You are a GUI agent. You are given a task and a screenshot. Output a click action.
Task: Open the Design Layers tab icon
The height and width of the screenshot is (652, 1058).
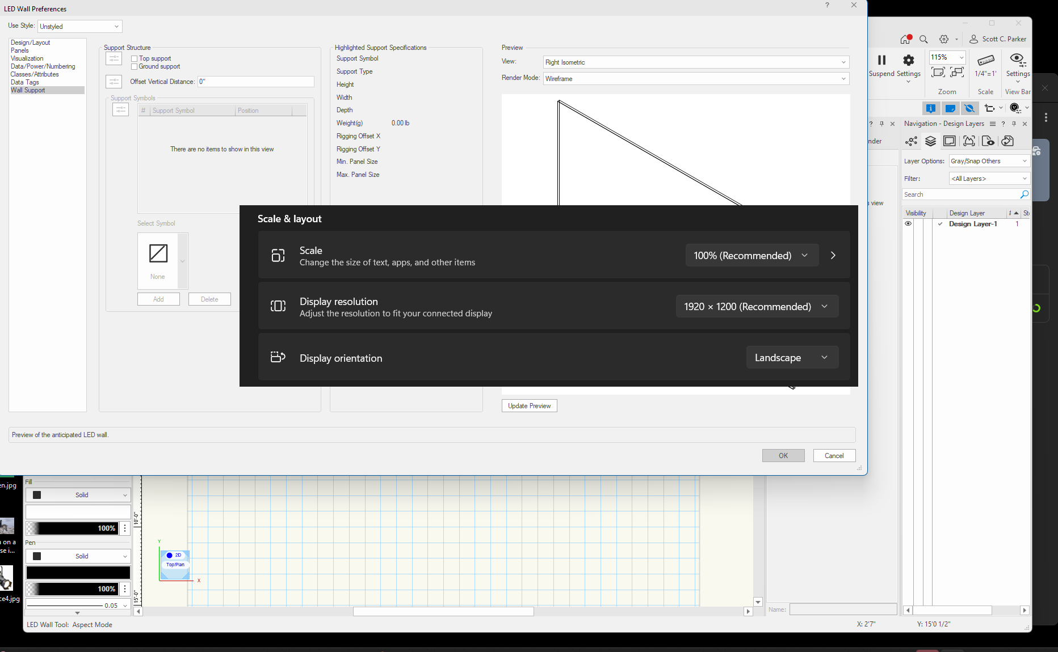(x=930, y=141)
